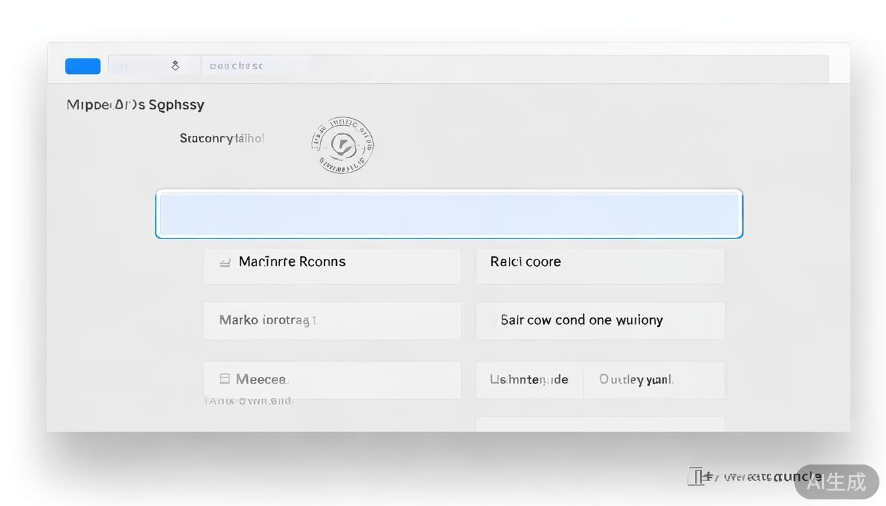886x506 pixels.
Task: Open the "Marko iprotragt" row
Action: pyautogui.click(x=332, y=321)
